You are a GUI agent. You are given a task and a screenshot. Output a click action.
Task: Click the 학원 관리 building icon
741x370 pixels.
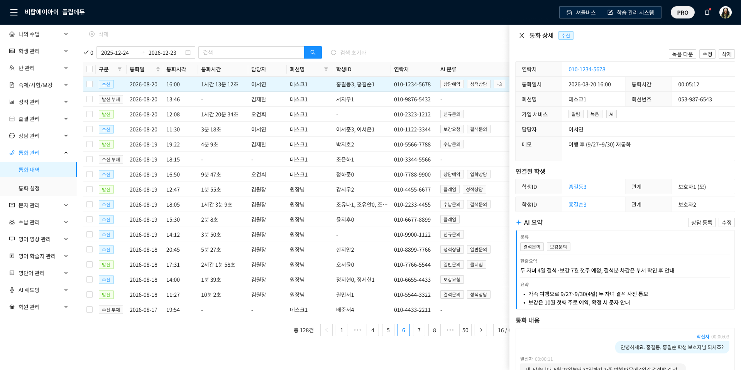pyautogui.click(x=12, y=307)
